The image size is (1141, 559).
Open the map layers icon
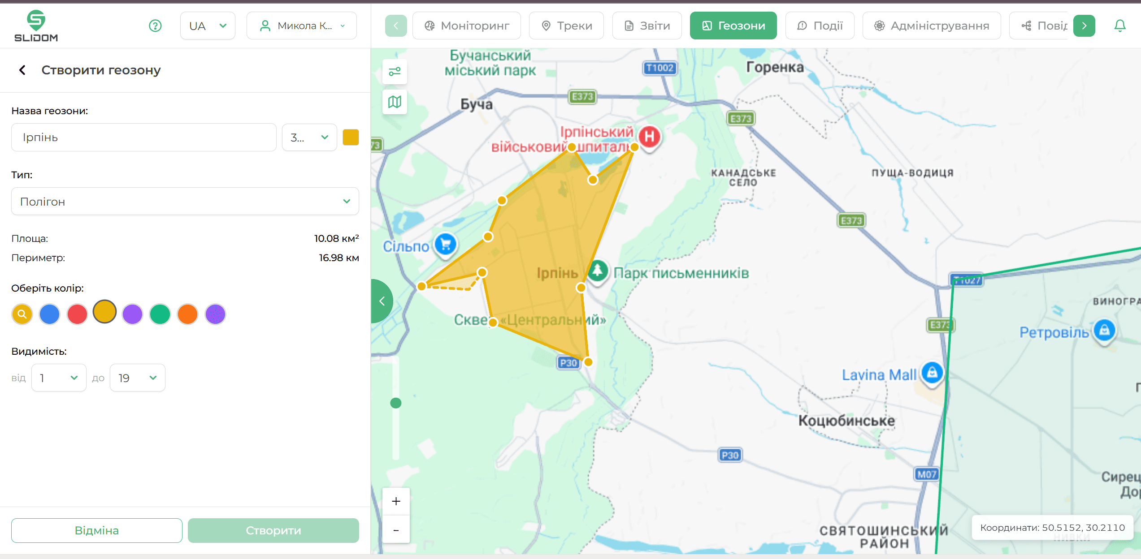click(x=395, y=102)
